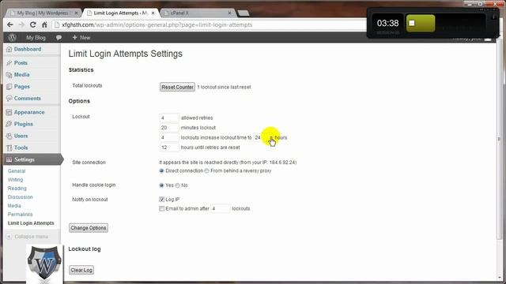
Task: Open Permalinks settings submenu link
Action: (x=20, y=215)
